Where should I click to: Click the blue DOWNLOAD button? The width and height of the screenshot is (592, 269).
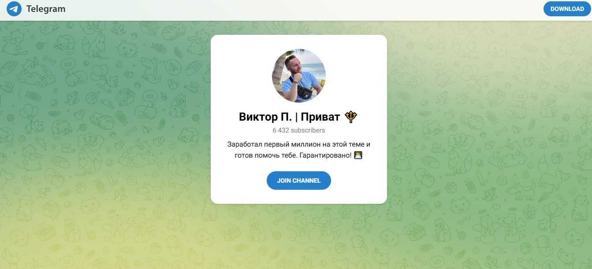567,9
